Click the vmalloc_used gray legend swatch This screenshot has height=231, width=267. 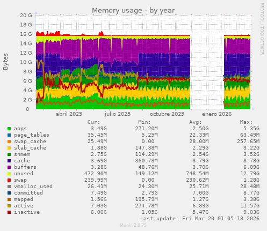[x=9, y=187]
